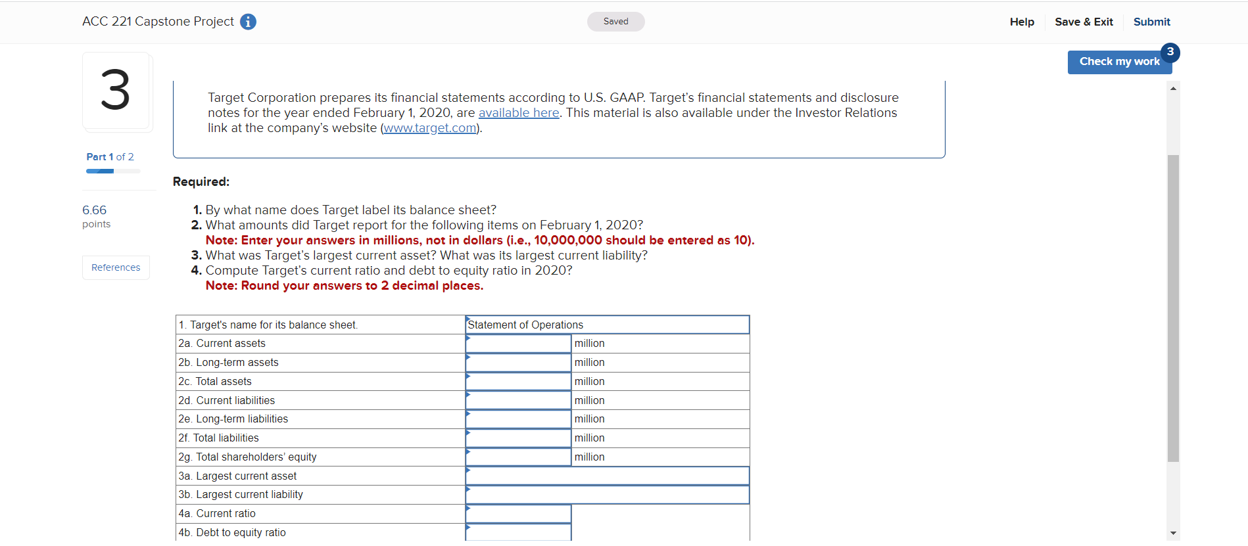Image resolution: width=1248 pixels, height=546 pixels.
Task: Select the Total assets input field
Action: (x=518, y=382)
